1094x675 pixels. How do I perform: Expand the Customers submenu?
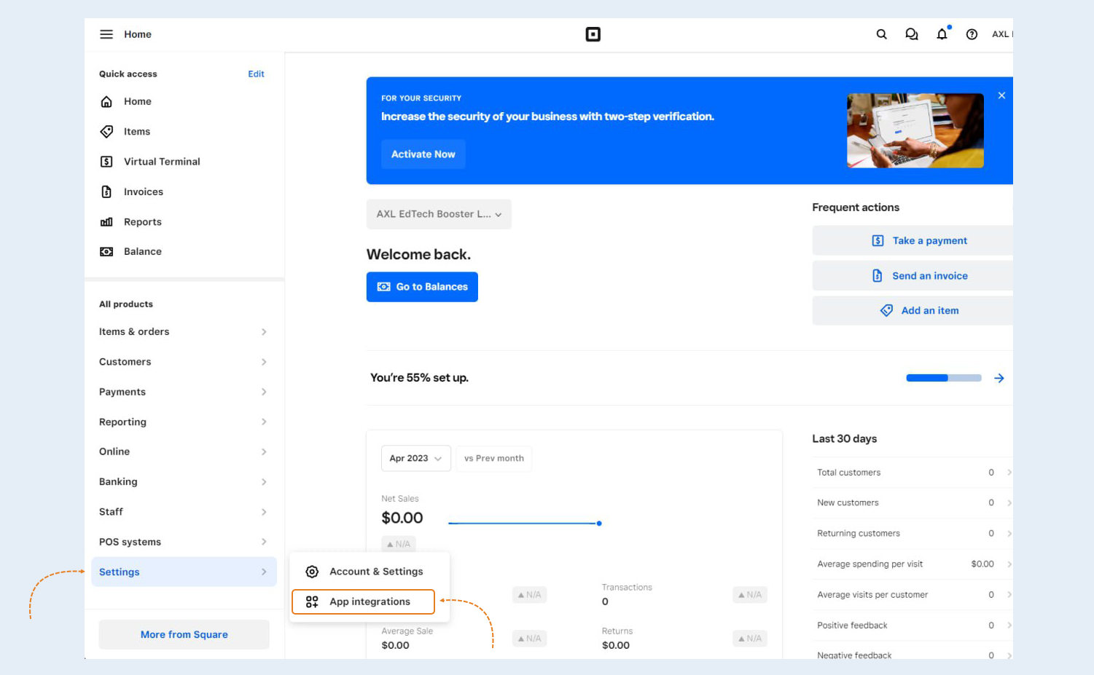[x=264, y=362]
